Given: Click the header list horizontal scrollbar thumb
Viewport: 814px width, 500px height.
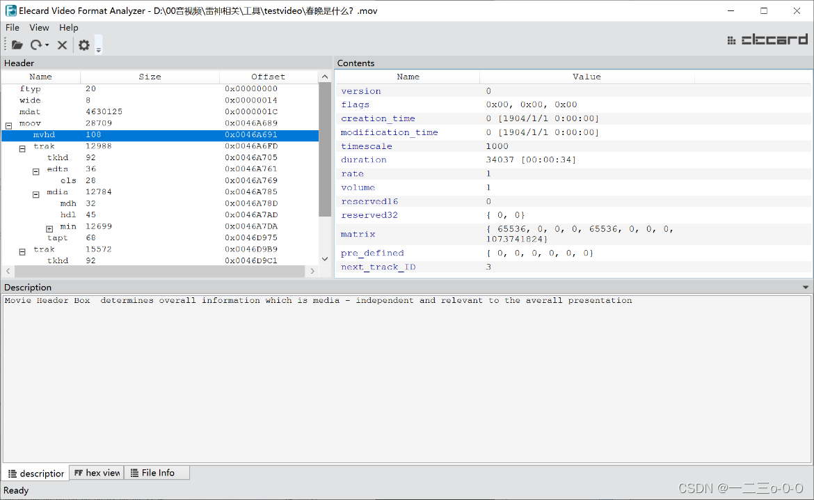Looking at the screenshot, I should [160, 271].
